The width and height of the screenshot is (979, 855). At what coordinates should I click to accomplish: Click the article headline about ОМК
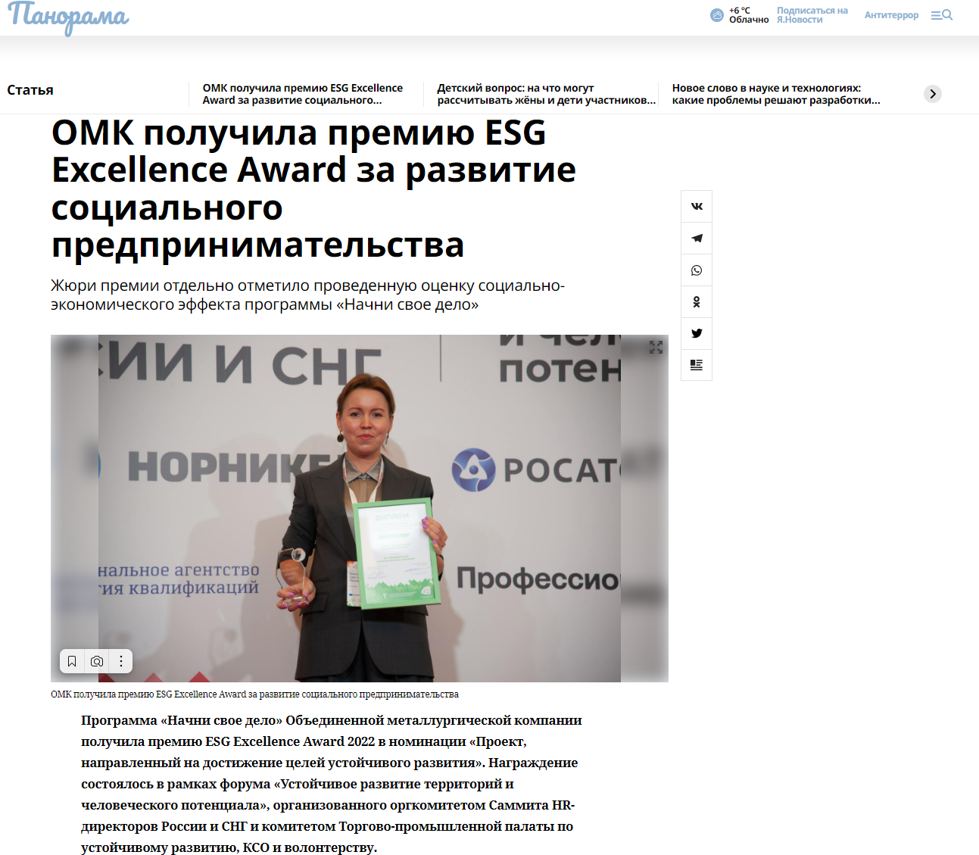point(313,189)
